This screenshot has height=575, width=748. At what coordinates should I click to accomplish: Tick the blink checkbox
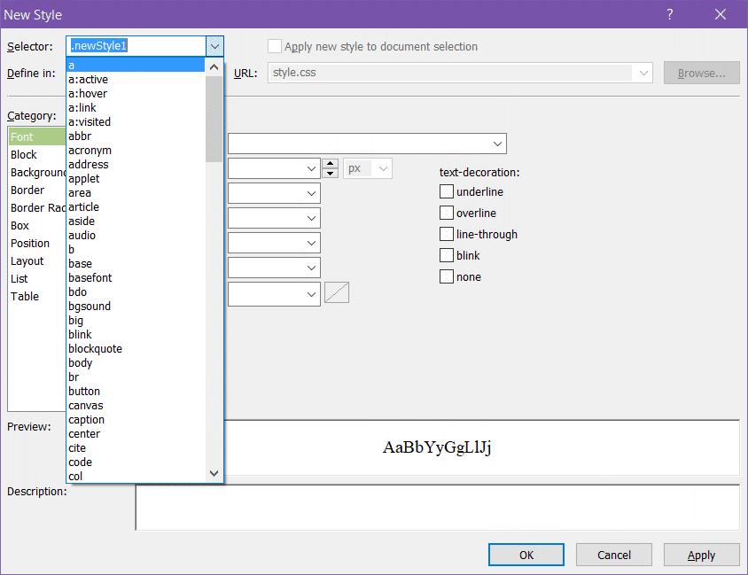[x=447, y=256]
